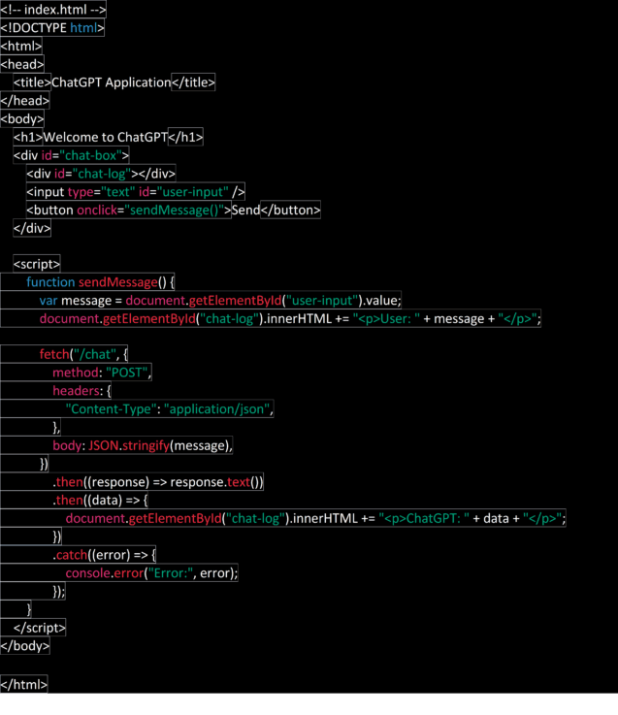Screen dimensions: 618x715
Task: Click the button onclick="sendMessage()" opening tag
Action: click(129, 211)
